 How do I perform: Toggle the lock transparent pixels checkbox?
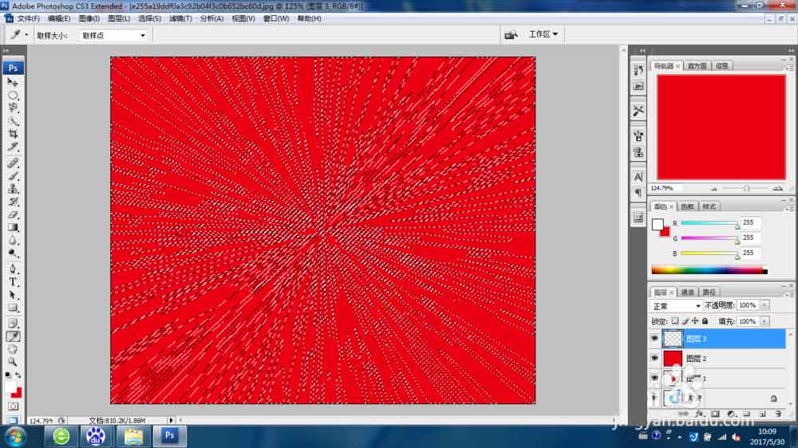(x=675, y=321)
